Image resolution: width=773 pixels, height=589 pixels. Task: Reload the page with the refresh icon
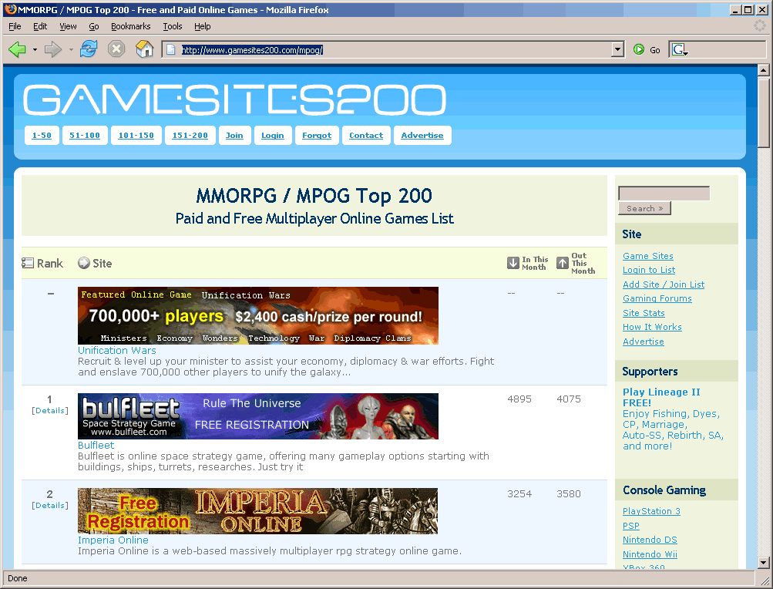pos(89,49)
